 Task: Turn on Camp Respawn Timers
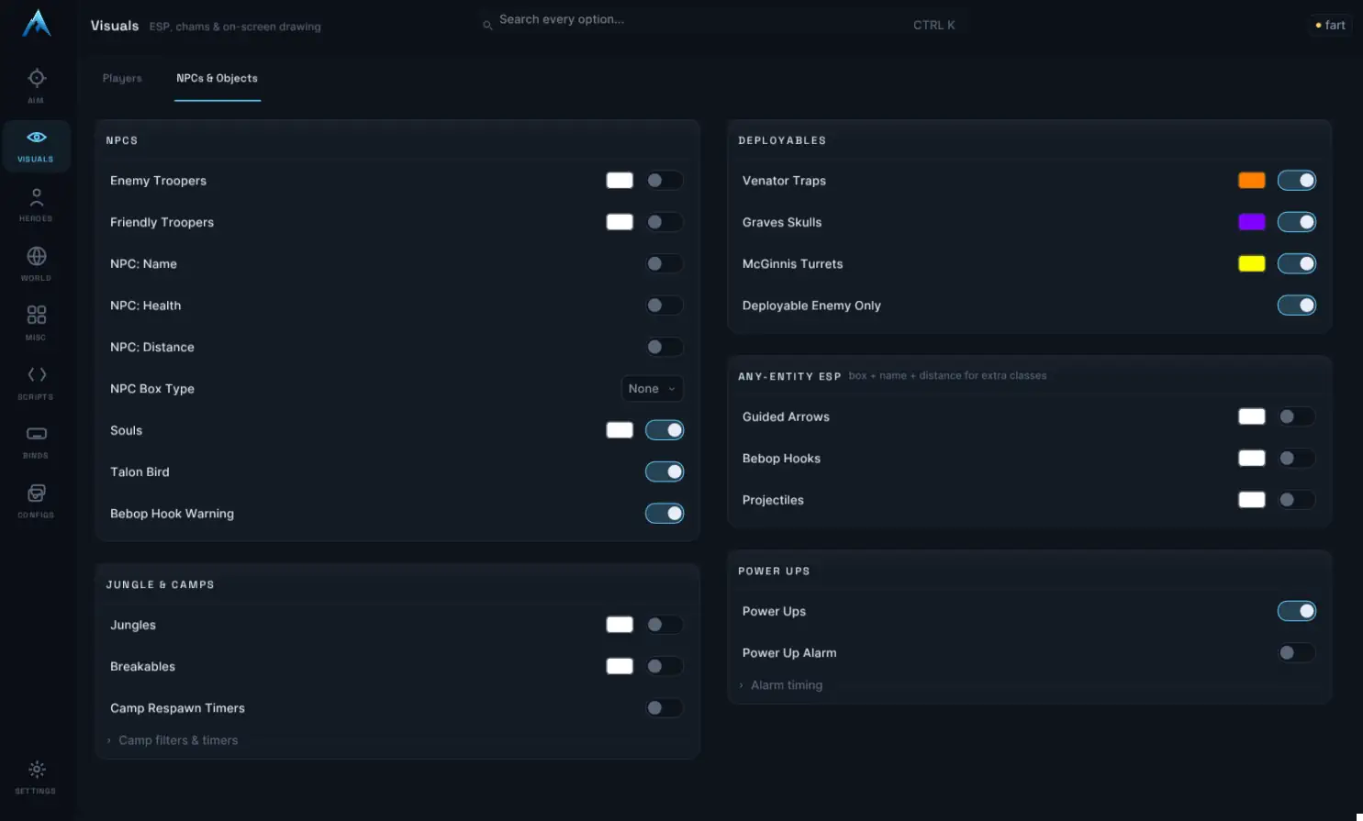point(664,708)
